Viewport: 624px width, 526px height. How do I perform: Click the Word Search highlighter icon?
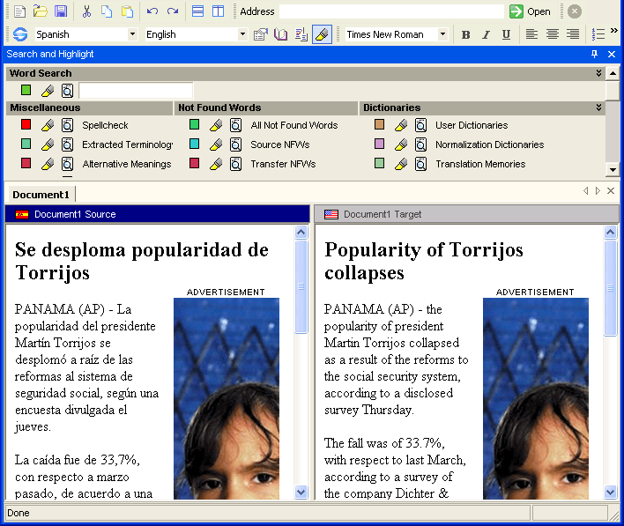coord(48,91)
